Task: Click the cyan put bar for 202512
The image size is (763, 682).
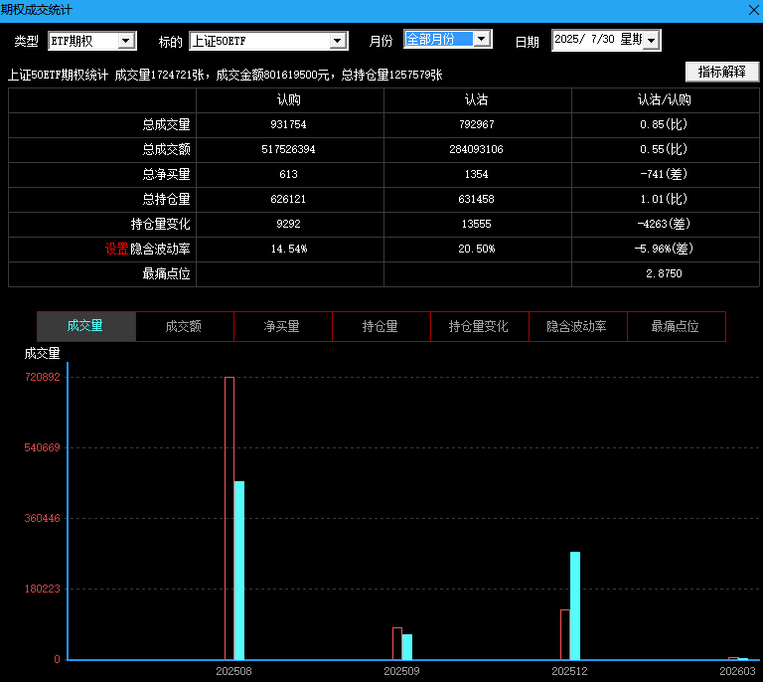Action: 575,606
